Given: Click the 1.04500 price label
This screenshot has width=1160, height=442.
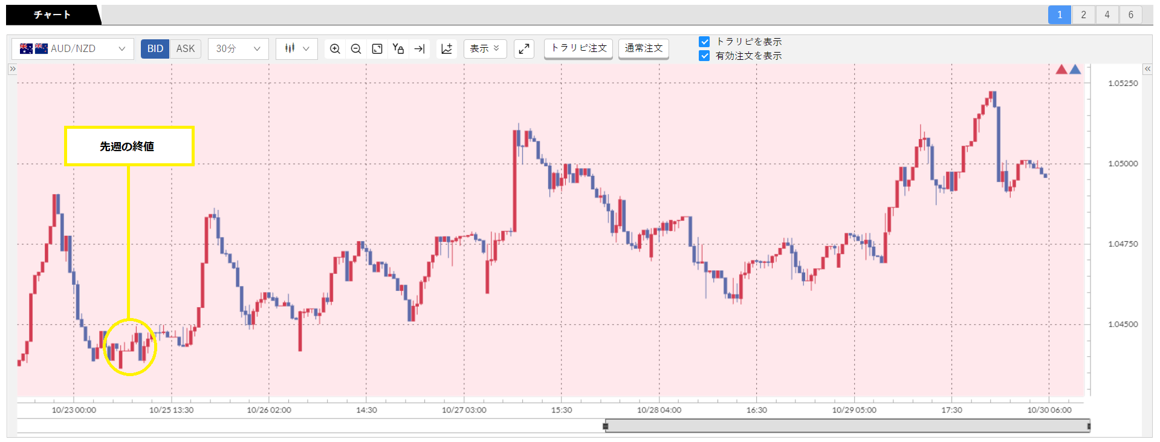Looking at the screenshot, I should [1123, 325].
